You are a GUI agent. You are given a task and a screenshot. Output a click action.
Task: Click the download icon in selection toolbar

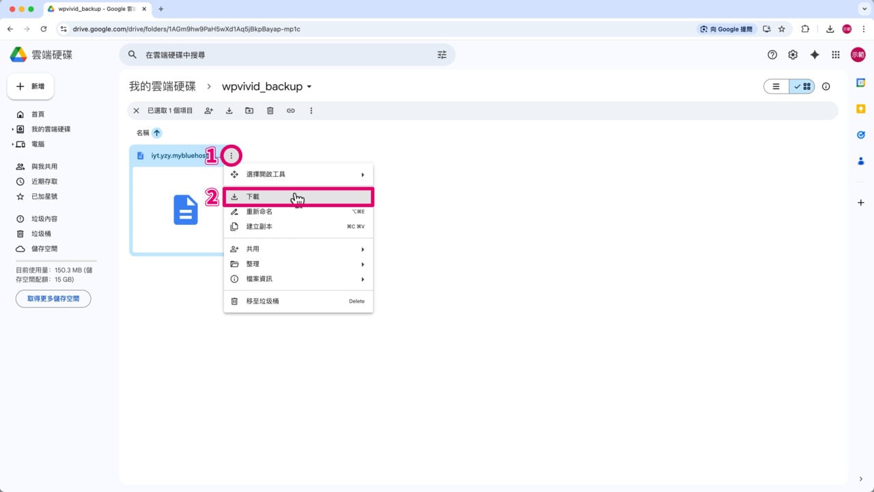tap(229, 111)
